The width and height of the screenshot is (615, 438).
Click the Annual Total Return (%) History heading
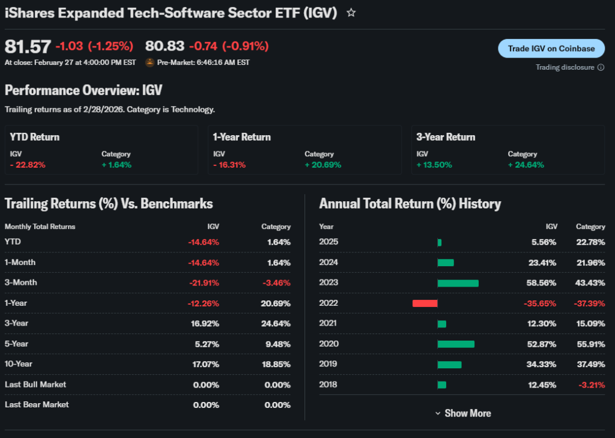pos(410,204)
